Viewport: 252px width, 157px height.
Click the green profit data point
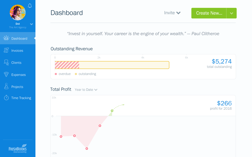(112, 111)
